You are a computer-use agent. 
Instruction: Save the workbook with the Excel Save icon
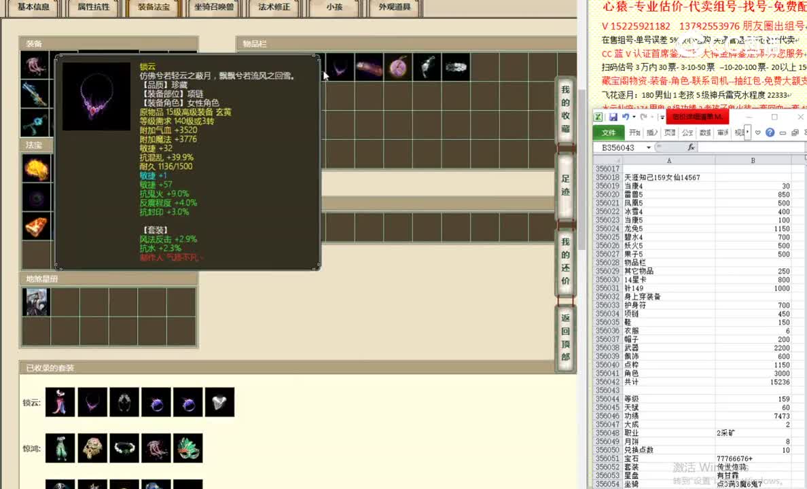614,116
